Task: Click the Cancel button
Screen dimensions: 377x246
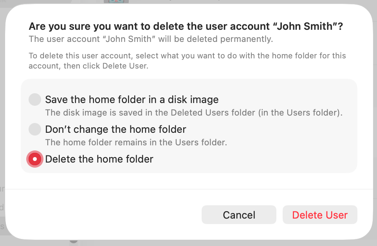Action: coord(239,215)
